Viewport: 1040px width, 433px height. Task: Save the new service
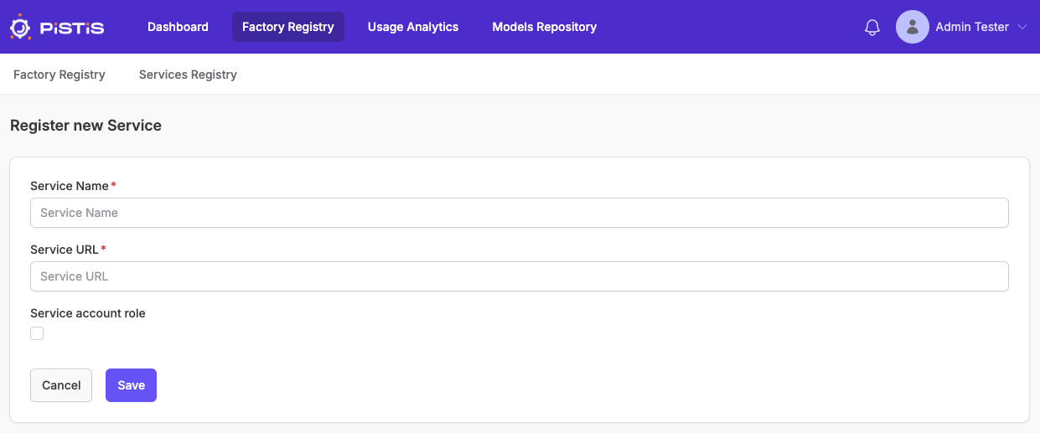pyautogui.click(x=131, y=385)
